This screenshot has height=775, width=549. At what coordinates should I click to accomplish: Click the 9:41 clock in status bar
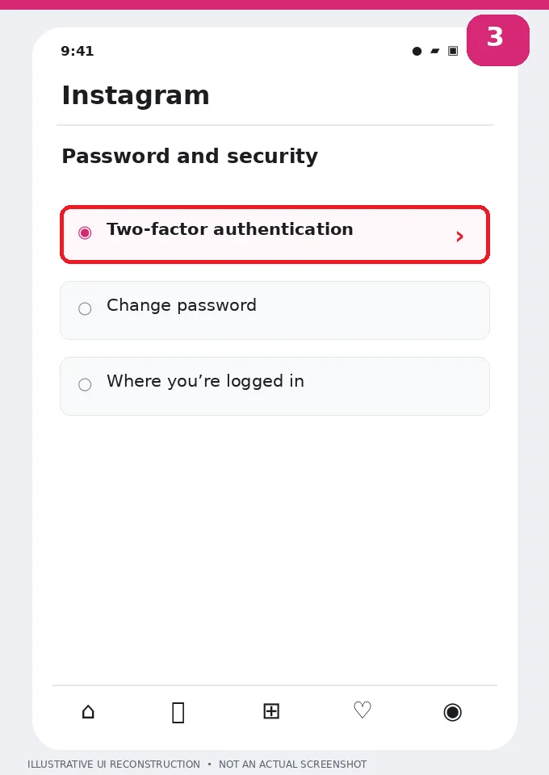click(x=77, y=51)
